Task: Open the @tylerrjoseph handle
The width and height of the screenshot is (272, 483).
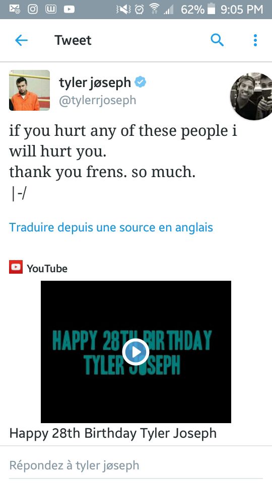Action: (97, 100)
